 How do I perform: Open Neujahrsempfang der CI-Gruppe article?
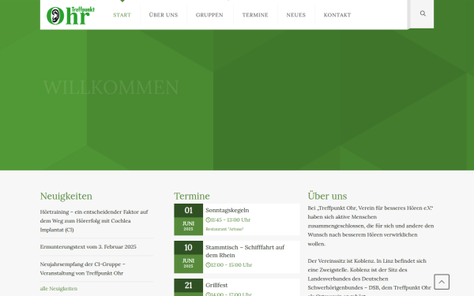pos(82,268)
